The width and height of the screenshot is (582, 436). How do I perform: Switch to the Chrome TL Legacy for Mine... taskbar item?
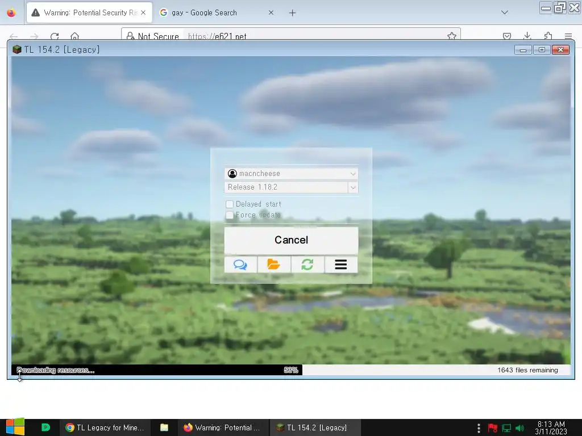[x=105, y=427]
